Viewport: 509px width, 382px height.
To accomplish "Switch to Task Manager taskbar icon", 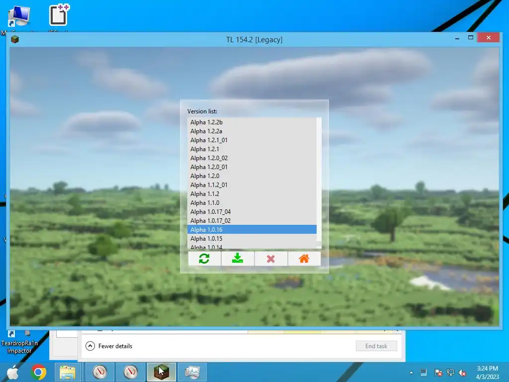I will coord(192,372).
